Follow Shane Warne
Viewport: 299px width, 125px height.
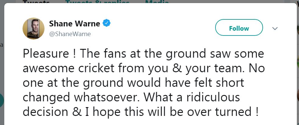[239, 28]
